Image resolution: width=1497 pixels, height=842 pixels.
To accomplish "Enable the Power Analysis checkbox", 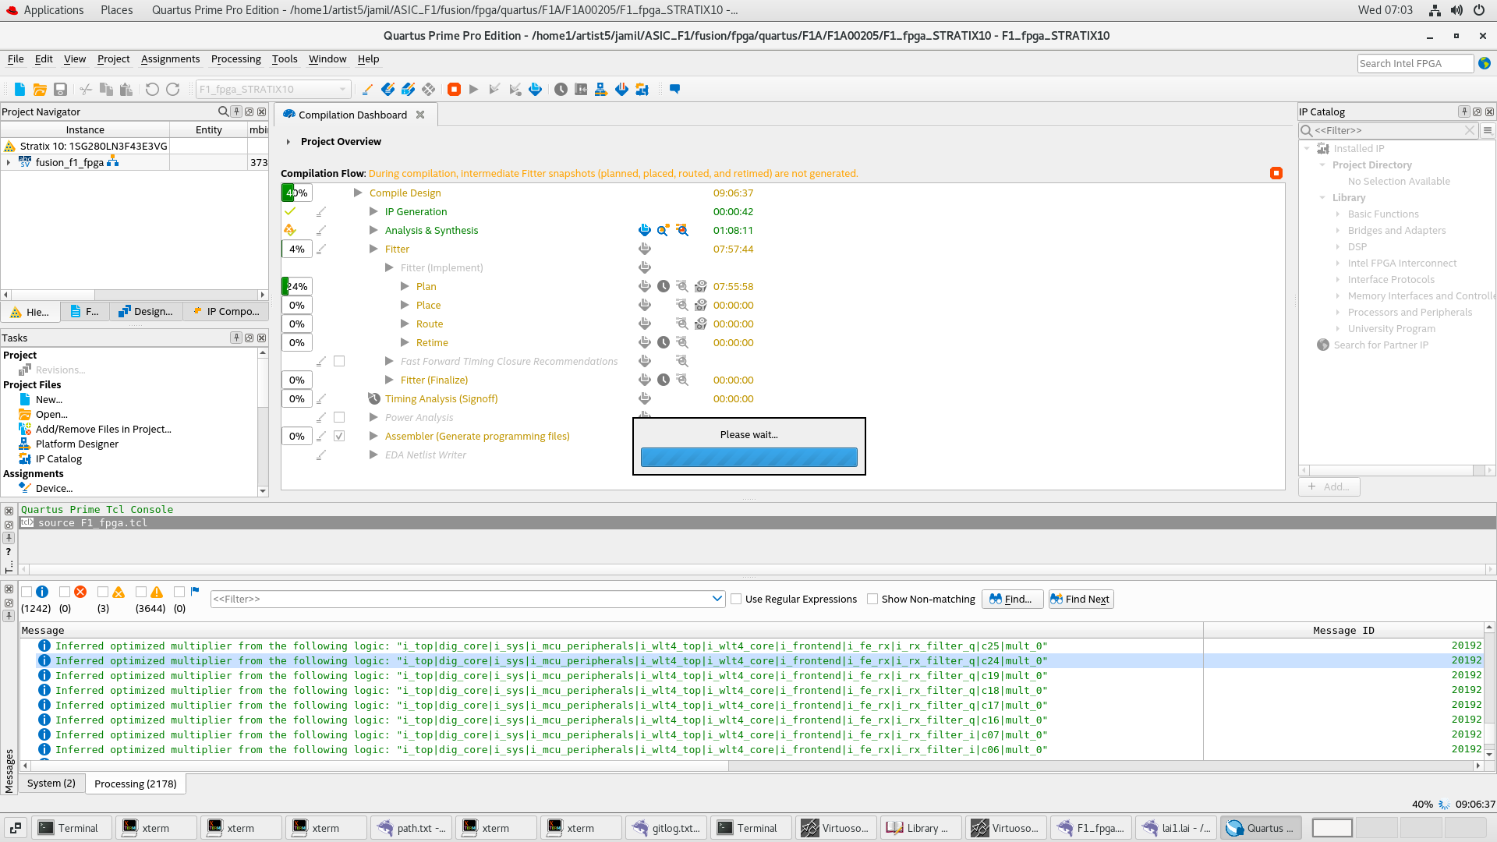I will [x=339, y=417].
